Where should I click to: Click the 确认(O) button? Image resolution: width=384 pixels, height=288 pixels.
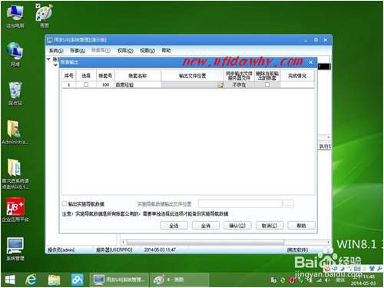(237, 226)
